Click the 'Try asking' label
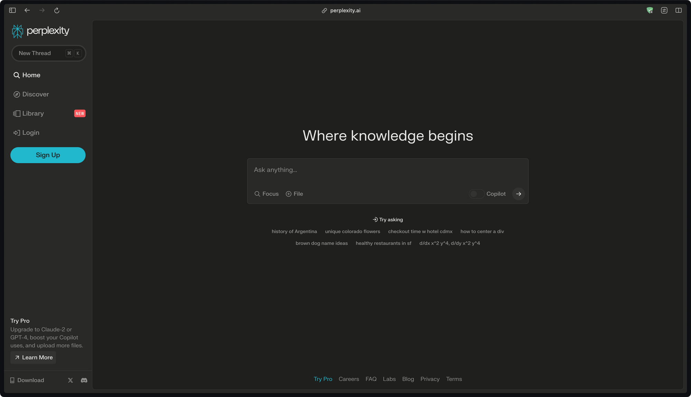 click(388, 220)
